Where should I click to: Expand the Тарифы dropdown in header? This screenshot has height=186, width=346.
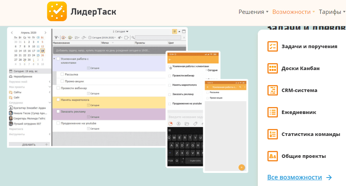332,12
